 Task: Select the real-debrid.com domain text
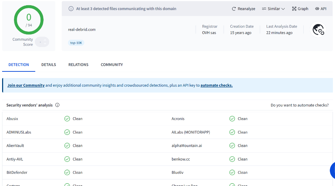click(82, 30)
